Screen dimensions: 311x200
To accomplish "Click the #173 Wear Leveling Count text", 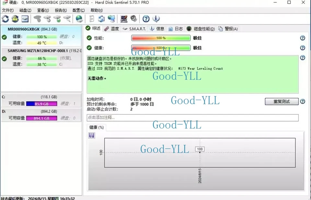I will tap(201, 68).
